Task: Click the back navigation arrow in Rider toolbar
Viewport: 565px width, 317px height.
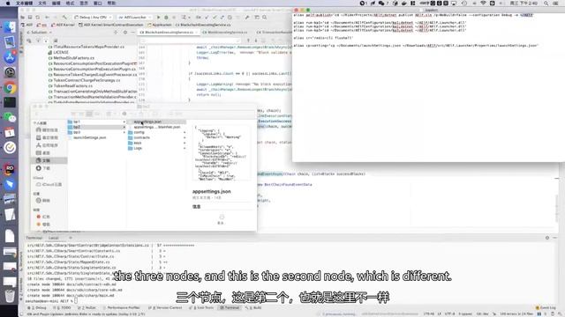Action: click(x=47, y=18)
